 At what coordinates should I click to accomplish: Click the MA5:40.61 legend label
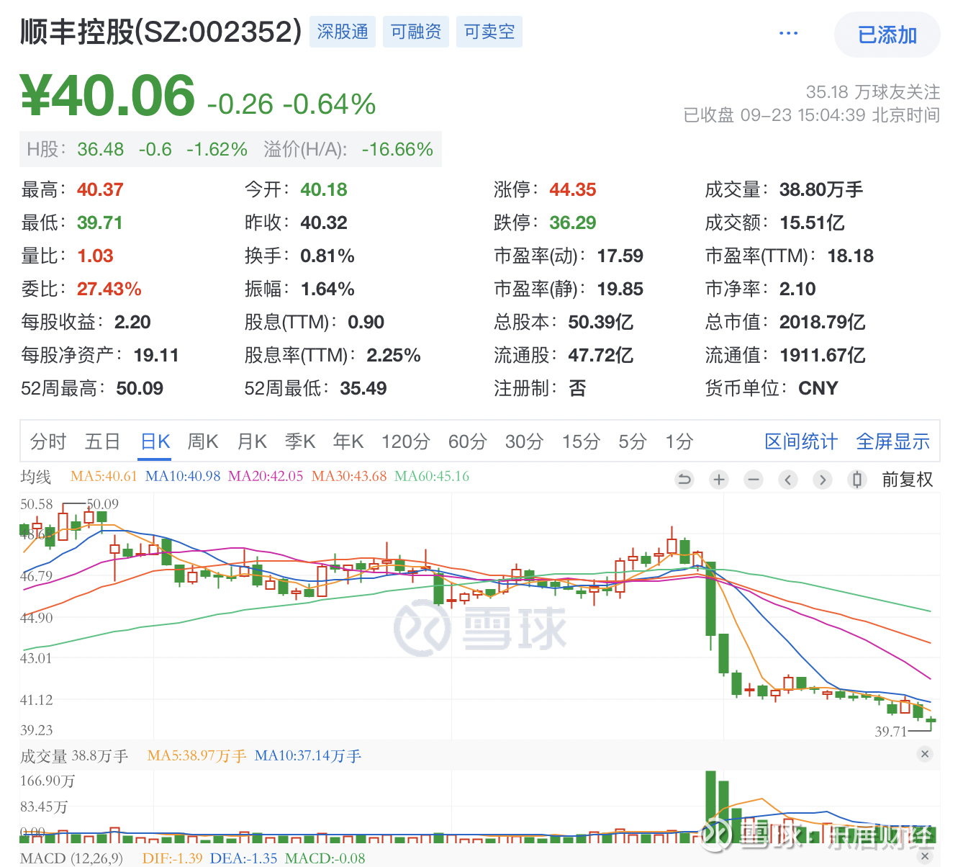click(x=104, y=476)
